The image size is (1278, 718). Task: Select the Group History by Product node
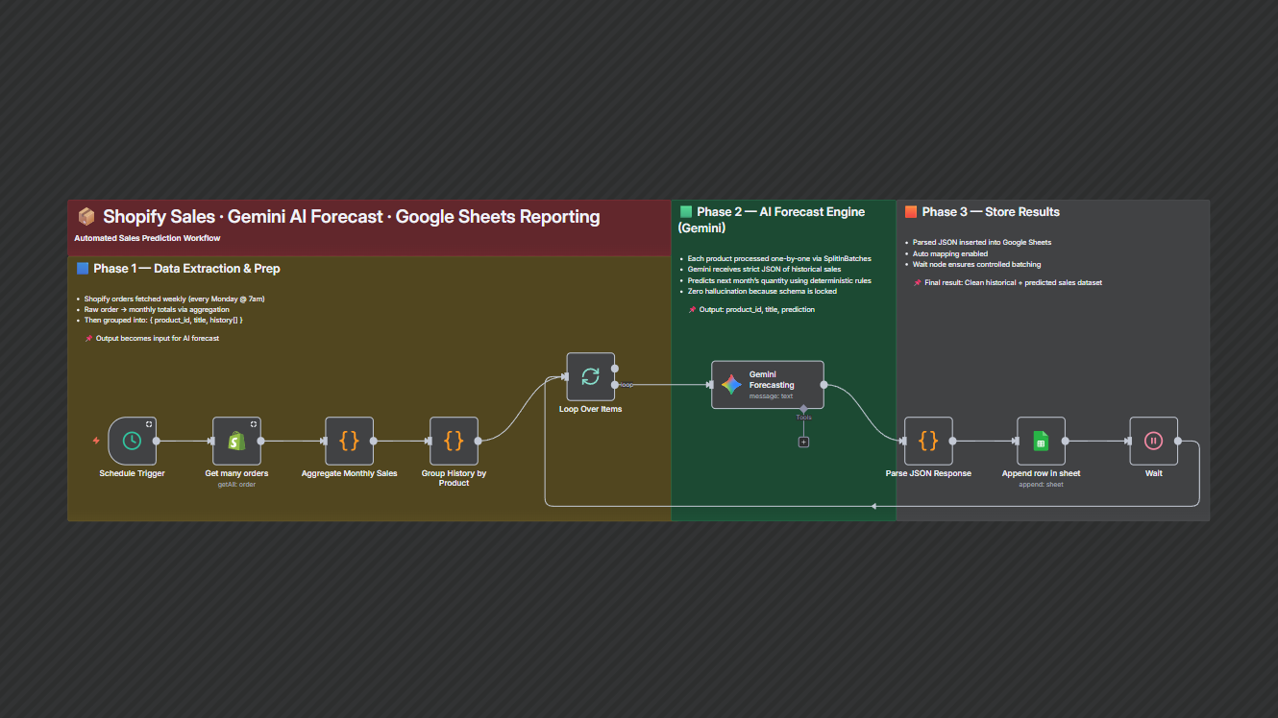click(x=454, y=442)
